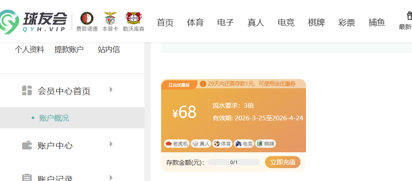The image size is (412, 181).
Task: Click the 老虎机 tag on coupon
Action: (177, 144)
